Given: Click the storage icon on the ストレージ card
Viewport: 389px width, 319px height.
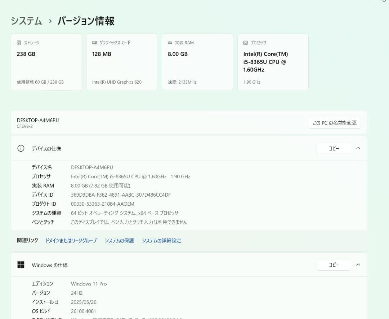Looking at the screenshot, I should pyautogui.click(x=18, y=42).
